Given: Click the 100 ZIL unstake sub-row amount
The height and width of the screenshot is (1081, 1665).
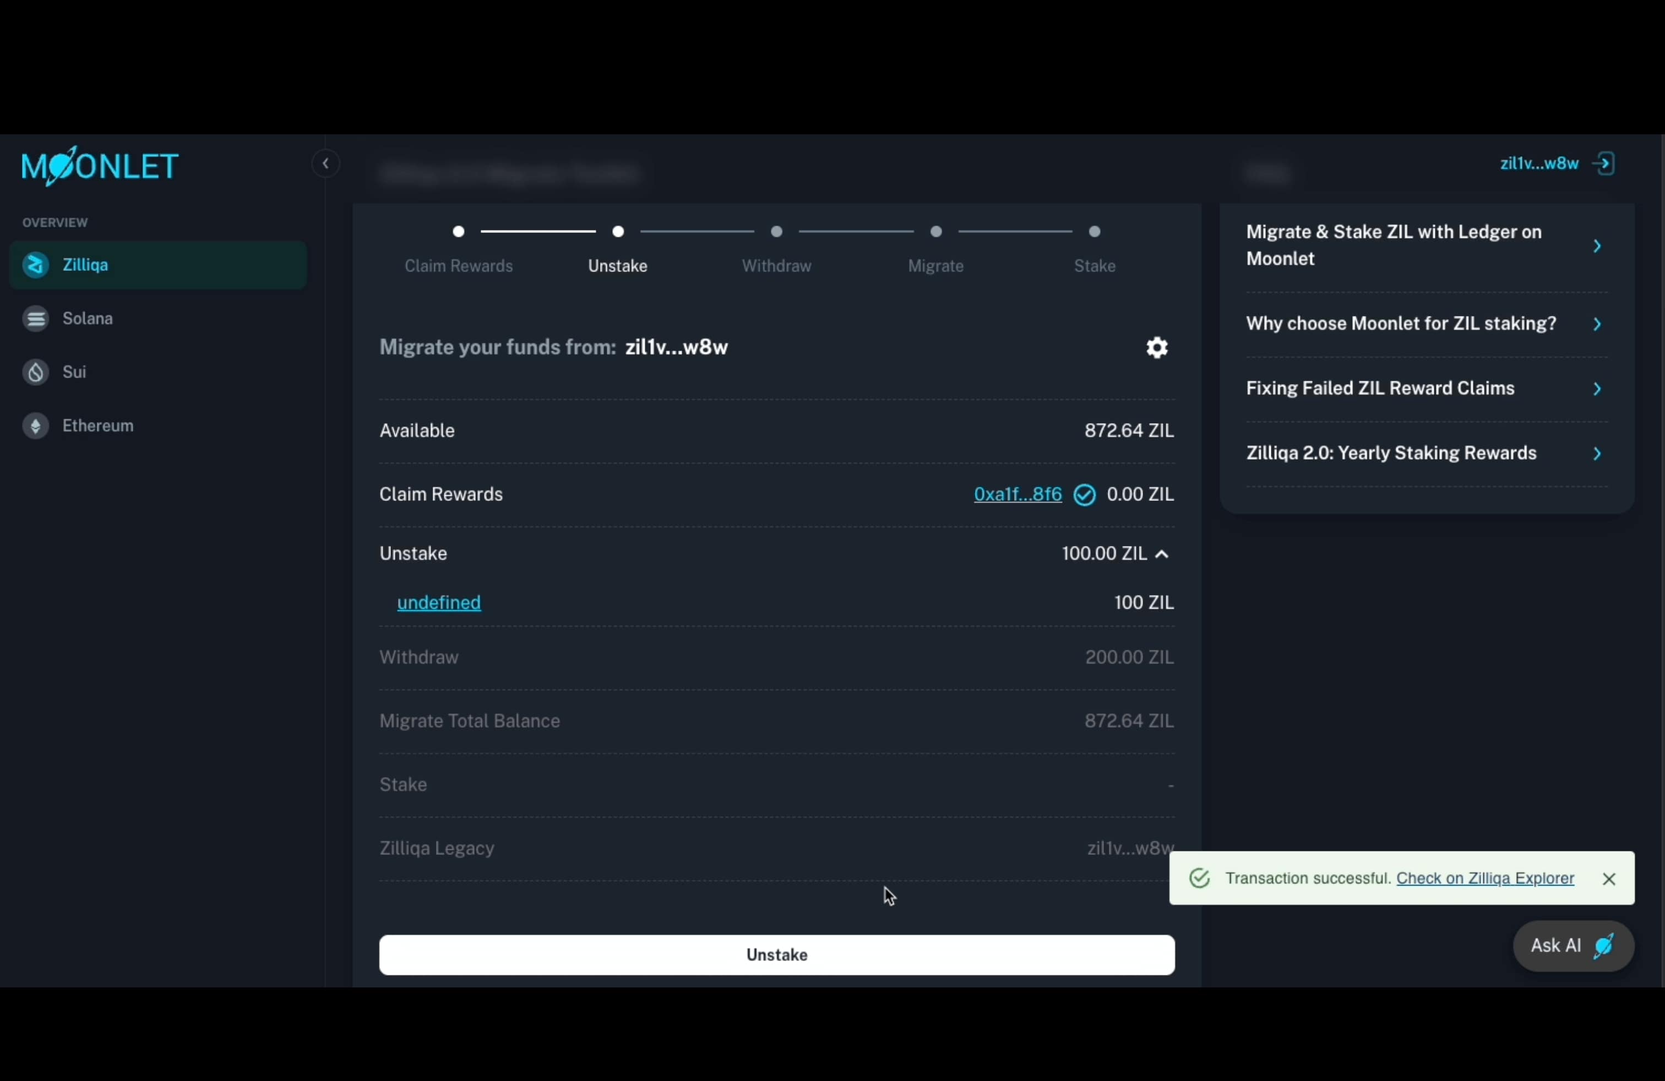Looking at the screenshot, I should coord(1144,603).
